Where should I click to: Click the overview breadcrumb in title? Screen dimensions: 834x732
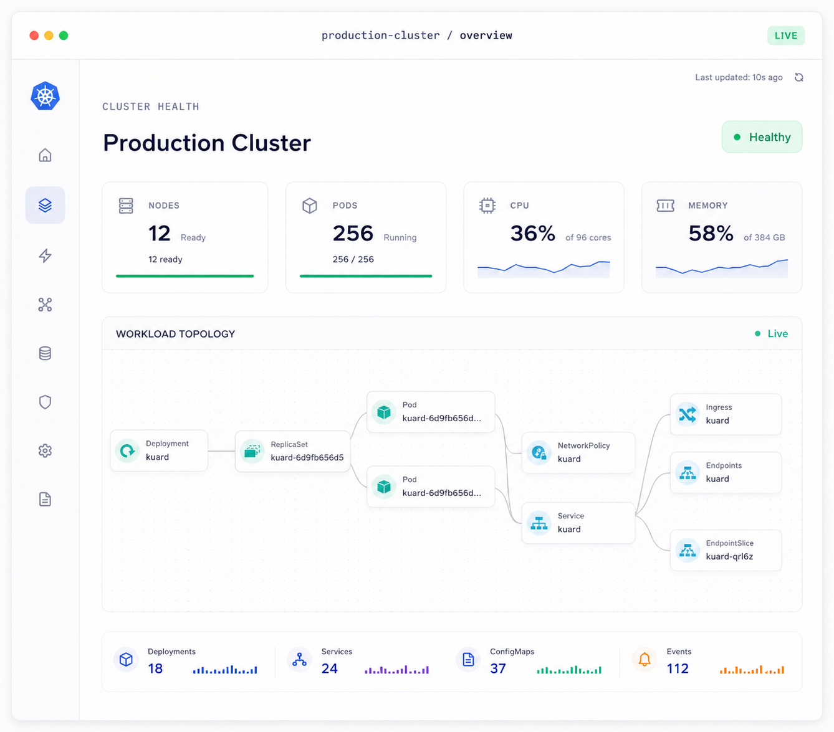[x=486, y=36]
